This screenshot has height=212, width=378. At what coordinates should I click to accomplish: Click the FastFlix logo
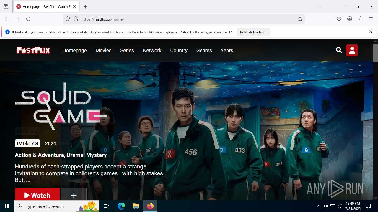click(33, 50)
